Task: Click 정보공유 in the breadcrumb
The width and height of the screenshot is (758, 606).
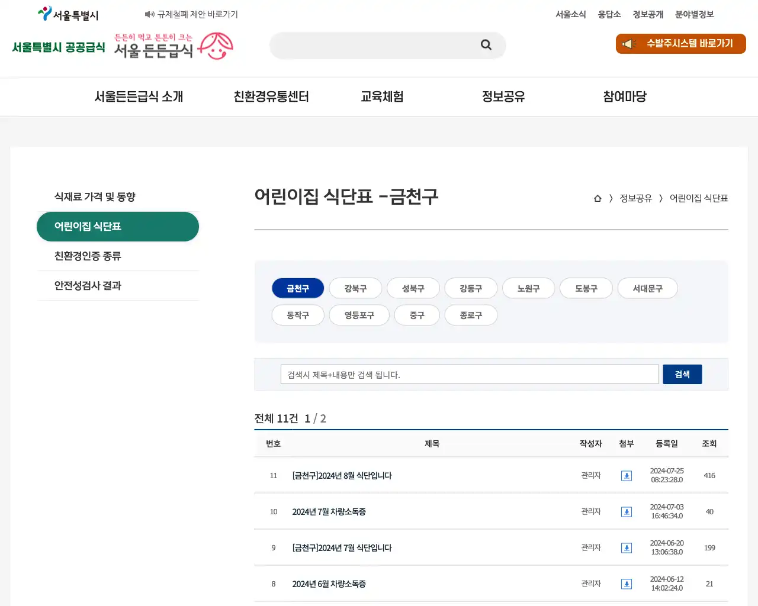Action: tap(635, 198)
